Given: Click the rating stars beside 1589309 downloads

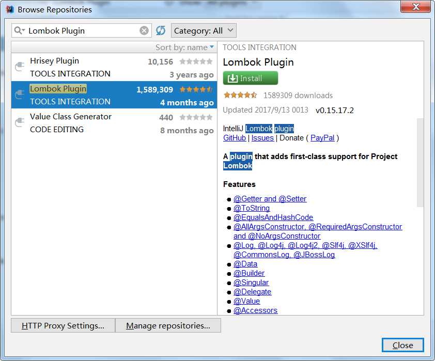Looking at the screenshot, I should 240,96.
